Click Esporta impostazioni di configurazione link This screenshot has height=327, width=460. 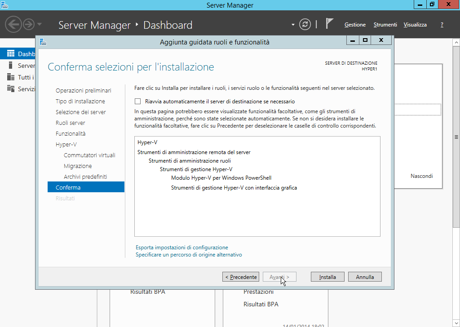(x=182, y=247)
